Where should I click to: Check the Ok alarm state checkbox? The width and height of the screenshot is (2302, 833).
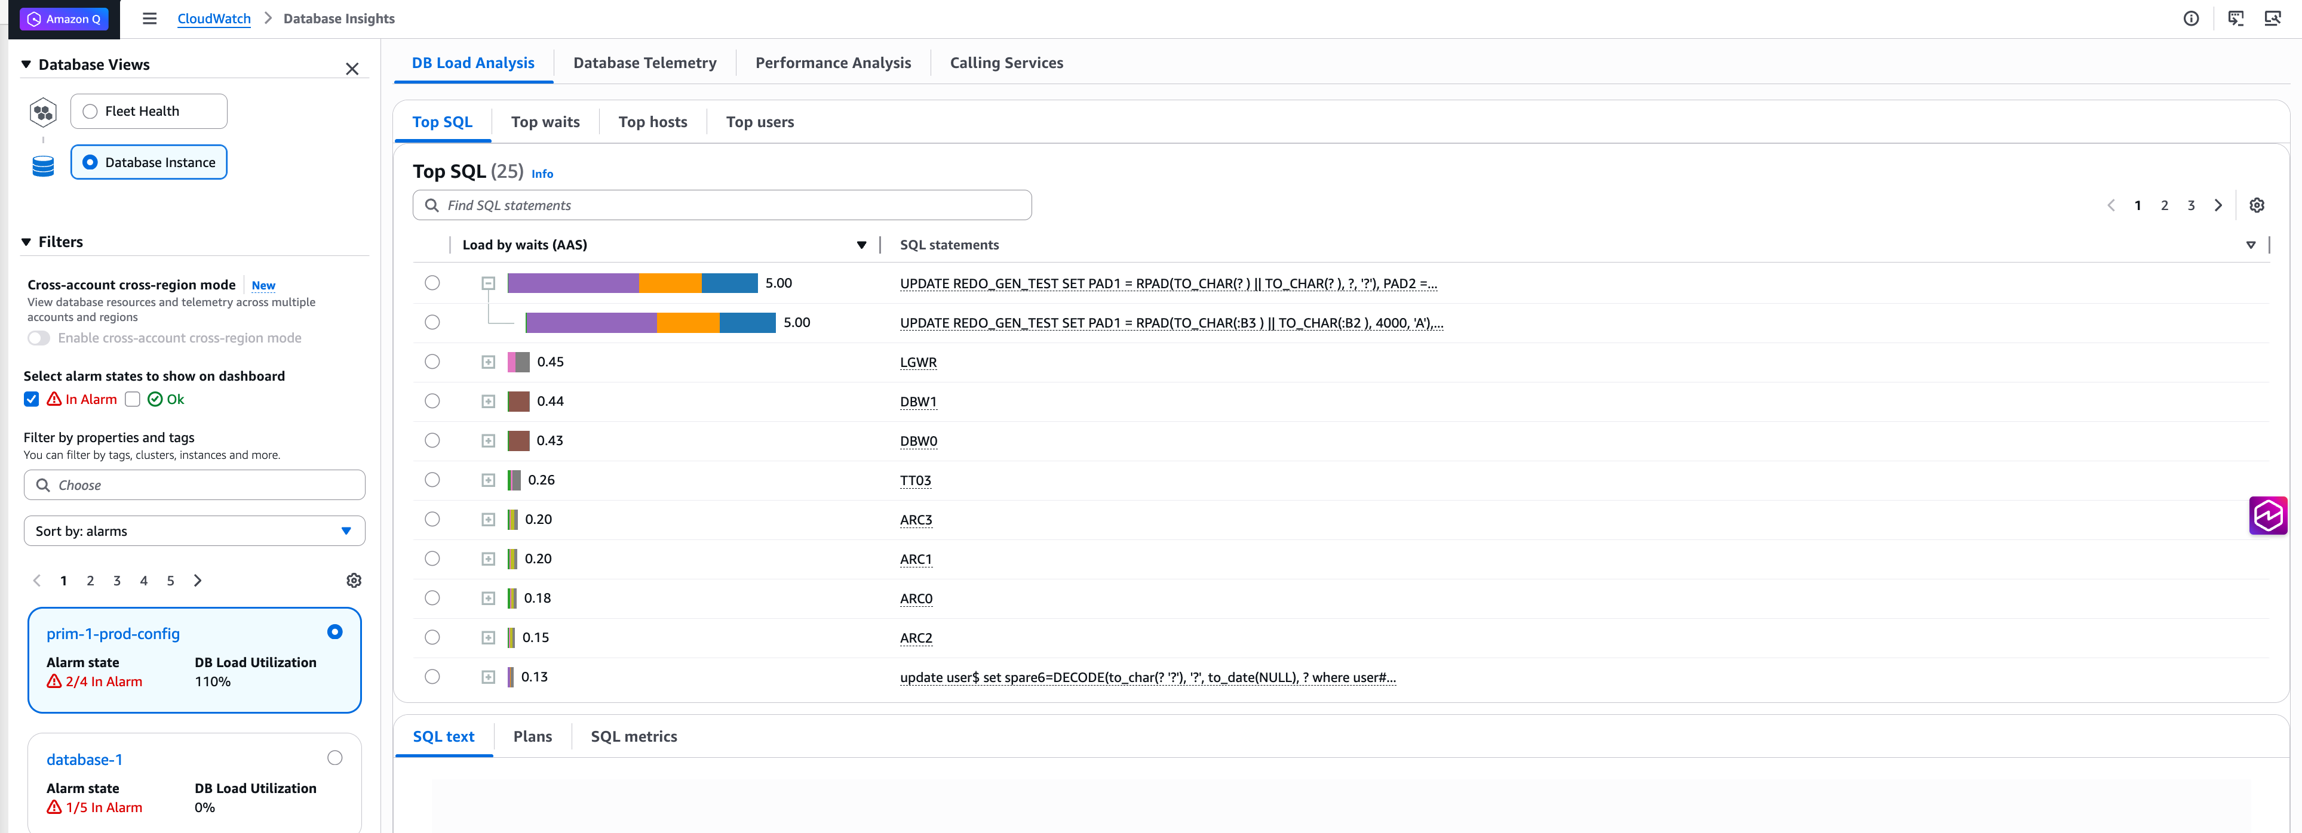pos(132,399)
